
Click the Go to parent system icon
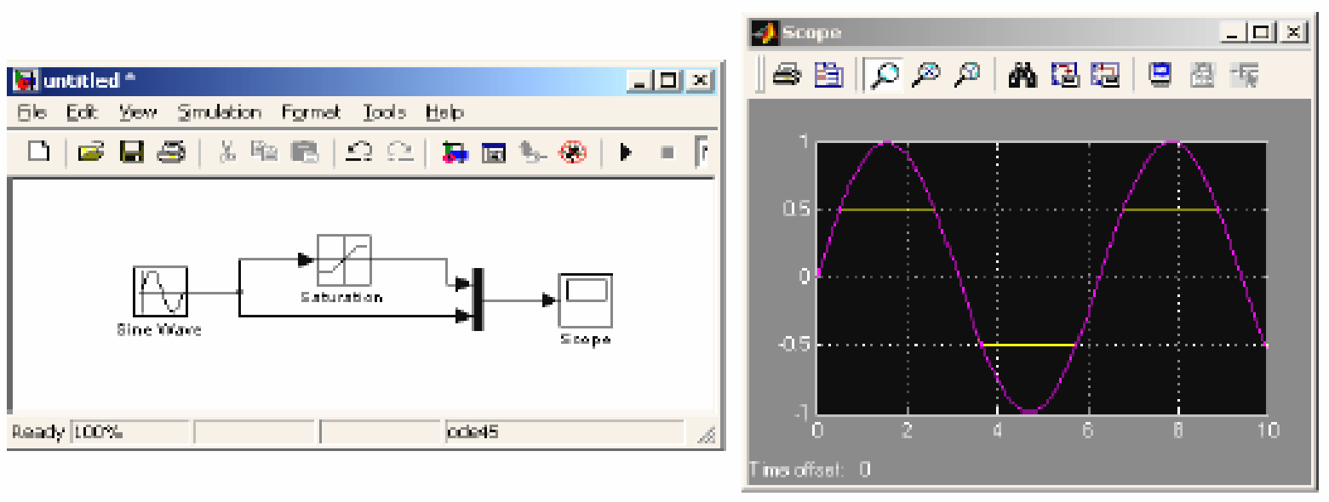(532, 152)
